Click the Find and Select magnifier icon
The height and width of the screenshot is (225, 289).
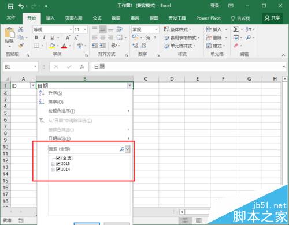(x=249, y=37)
